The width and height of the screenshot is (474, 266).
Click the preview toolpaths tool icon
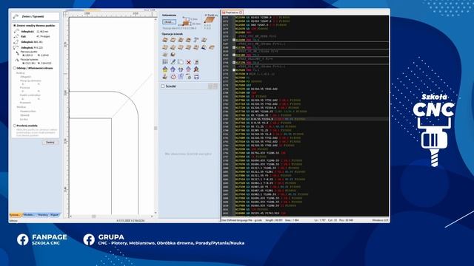pos(165,77)
